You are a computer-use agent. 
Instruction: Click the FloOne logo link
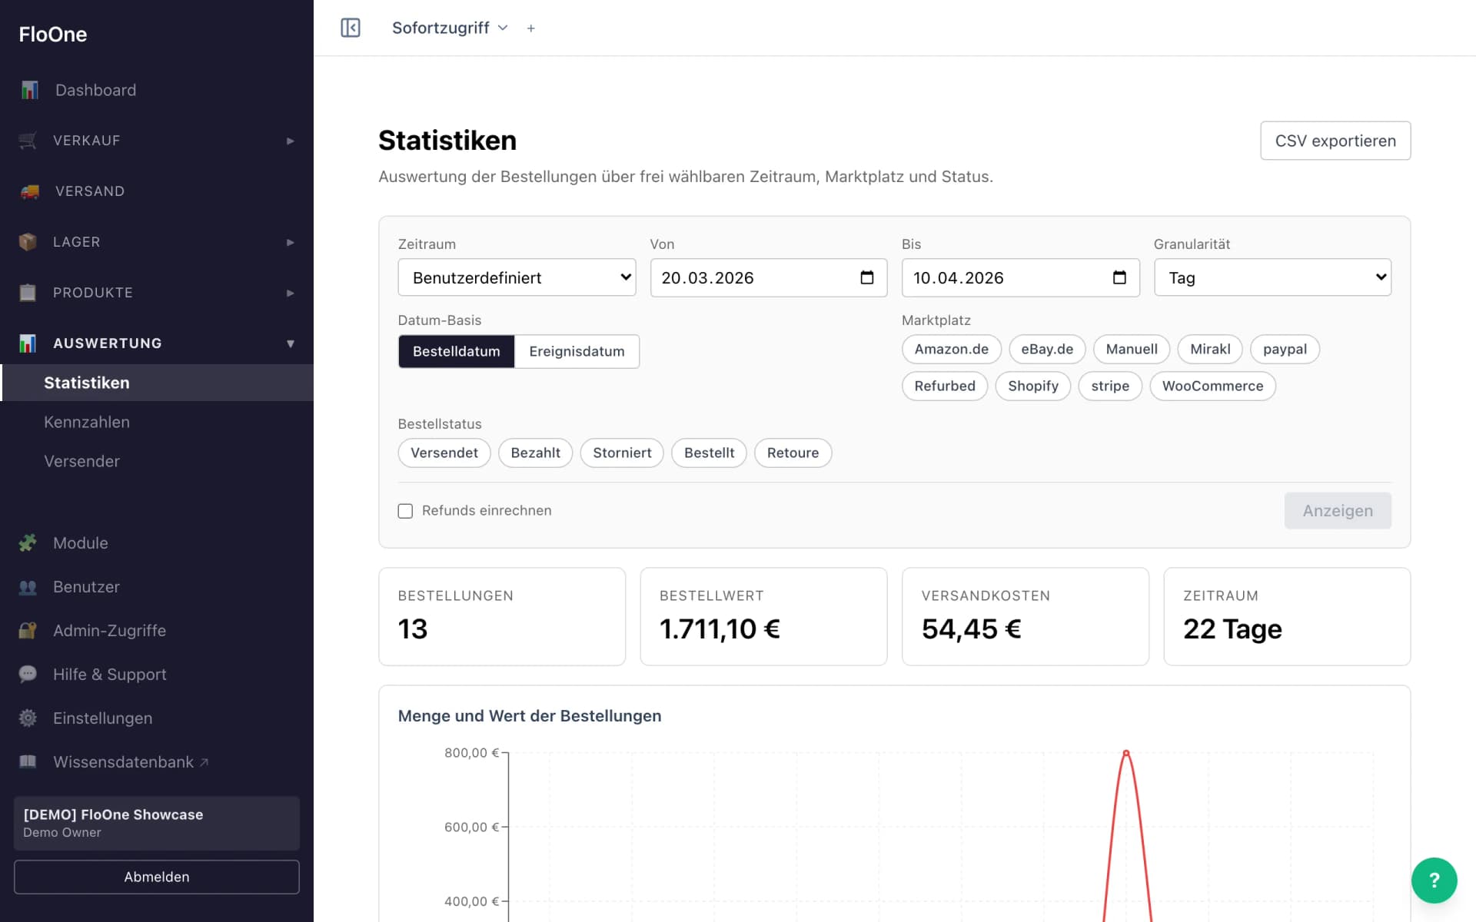53,34
